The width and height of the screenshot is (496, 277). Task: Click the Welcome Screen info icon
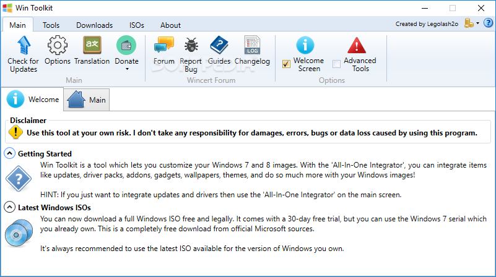tap(305, 45)
